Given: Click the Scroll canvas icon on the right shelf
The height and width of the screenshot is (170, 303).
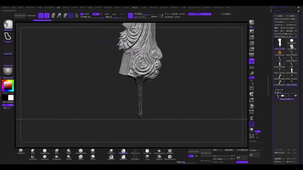Looking at the screenshot, I should [x=251, y=32].
